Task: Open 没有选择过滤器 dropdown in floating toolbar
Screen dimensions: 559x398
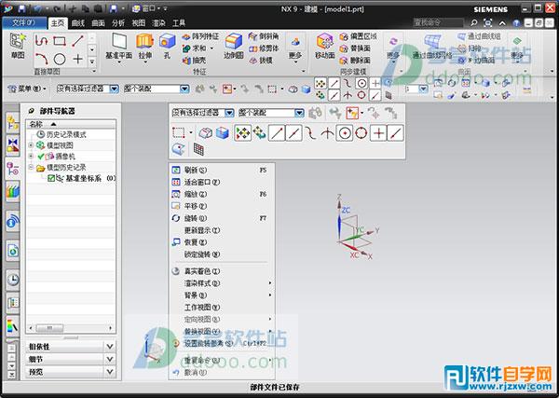Action: click(229, 113)
